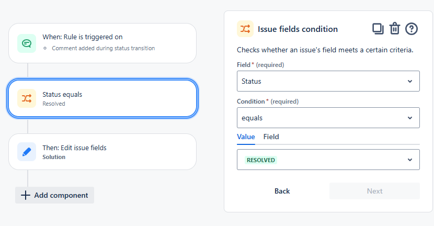Click the green RESOLVED status lozenge
The image size is (434, 226).
(x=261, y=160)
